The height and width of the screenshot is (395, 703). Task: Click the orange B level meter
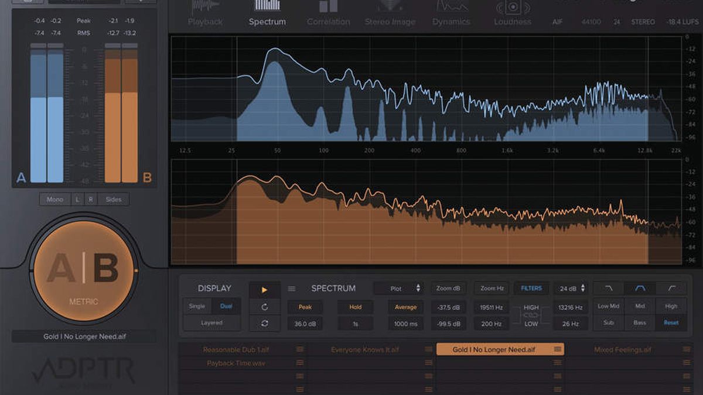pyautogui.click(x=121, y=113)
